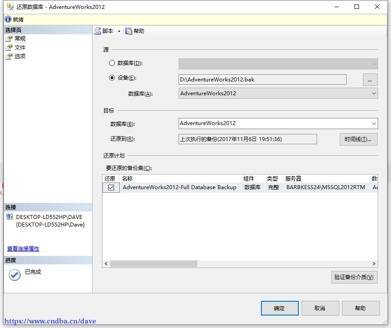The image size is (391, 328).
Task: Open the 选项 page
Action: (20, 57)
